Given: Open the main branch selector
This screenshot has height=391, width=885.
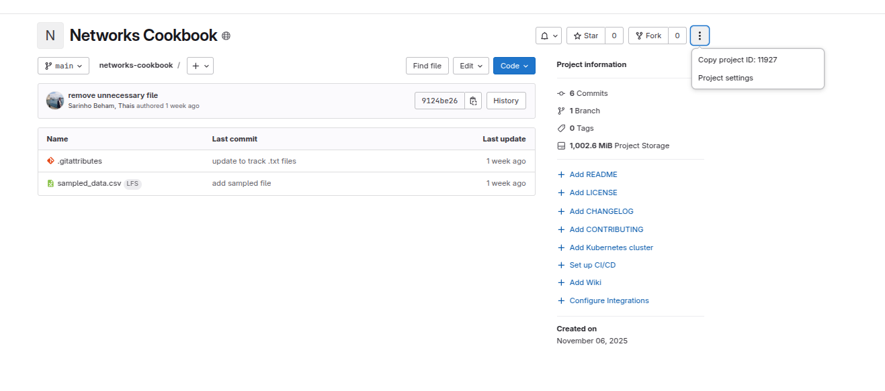Looking at the screenshot, I should (x=63, y=66).
